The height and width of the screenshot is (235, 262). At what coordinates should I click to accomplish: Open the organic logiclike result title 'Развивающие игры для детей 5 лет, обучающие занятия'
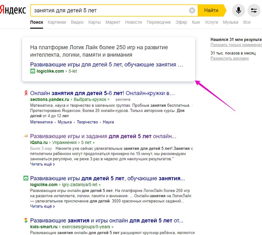[107, 178]
